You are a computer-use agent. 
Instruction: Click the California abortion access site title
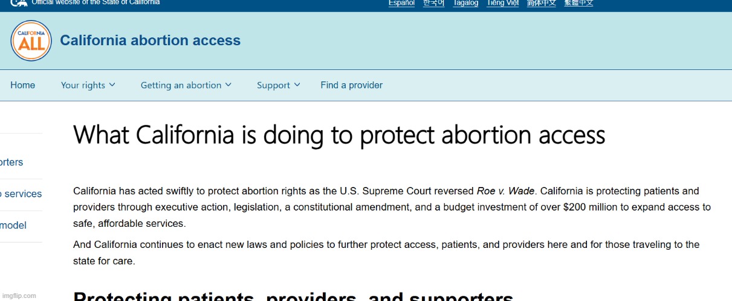(150, 40)
